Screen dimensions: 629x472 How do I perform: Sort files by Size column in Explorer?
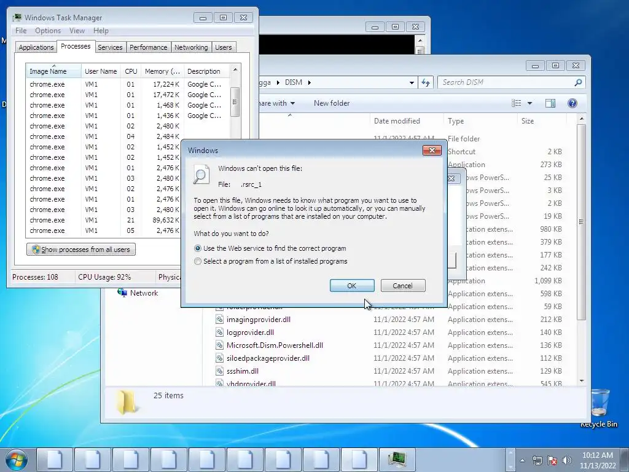click(x=542, y=121)
